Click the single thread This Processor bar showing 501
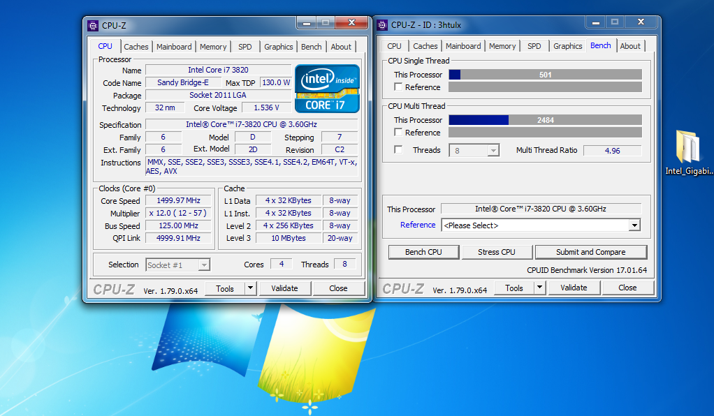 546,75
